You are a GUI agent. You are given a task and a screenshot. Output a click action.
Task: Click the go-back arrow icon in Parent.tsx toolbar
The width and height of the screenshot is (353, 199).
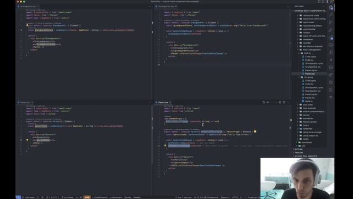click(x=268, y=102)
